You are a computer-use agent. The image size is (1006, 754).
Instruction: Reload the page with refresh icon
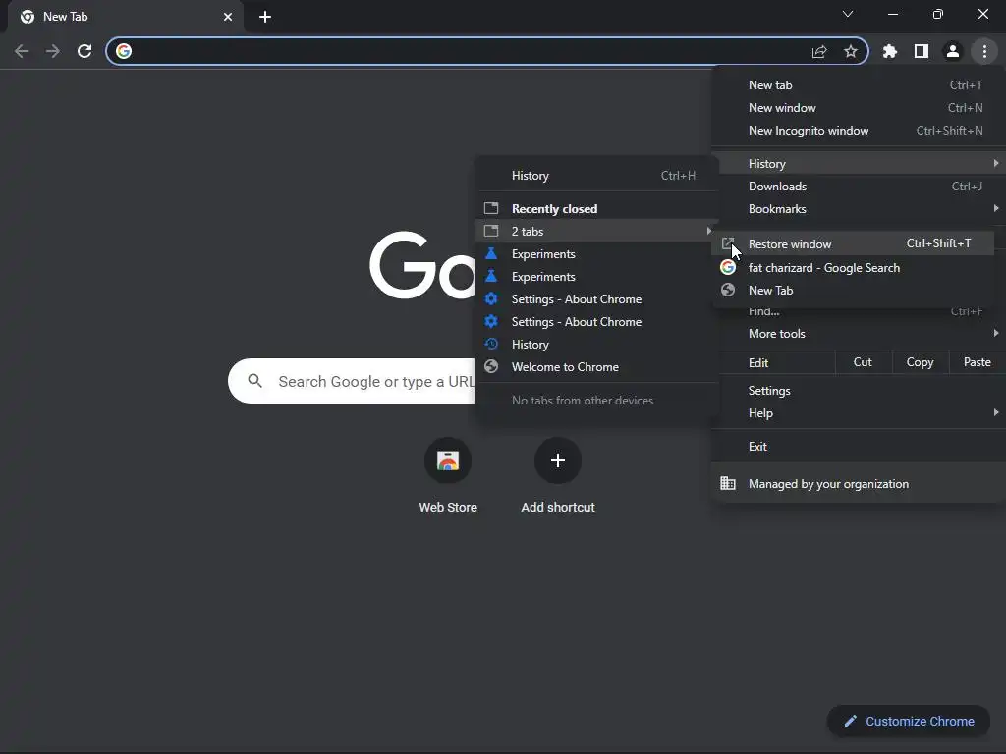click(x=84, y=51)
